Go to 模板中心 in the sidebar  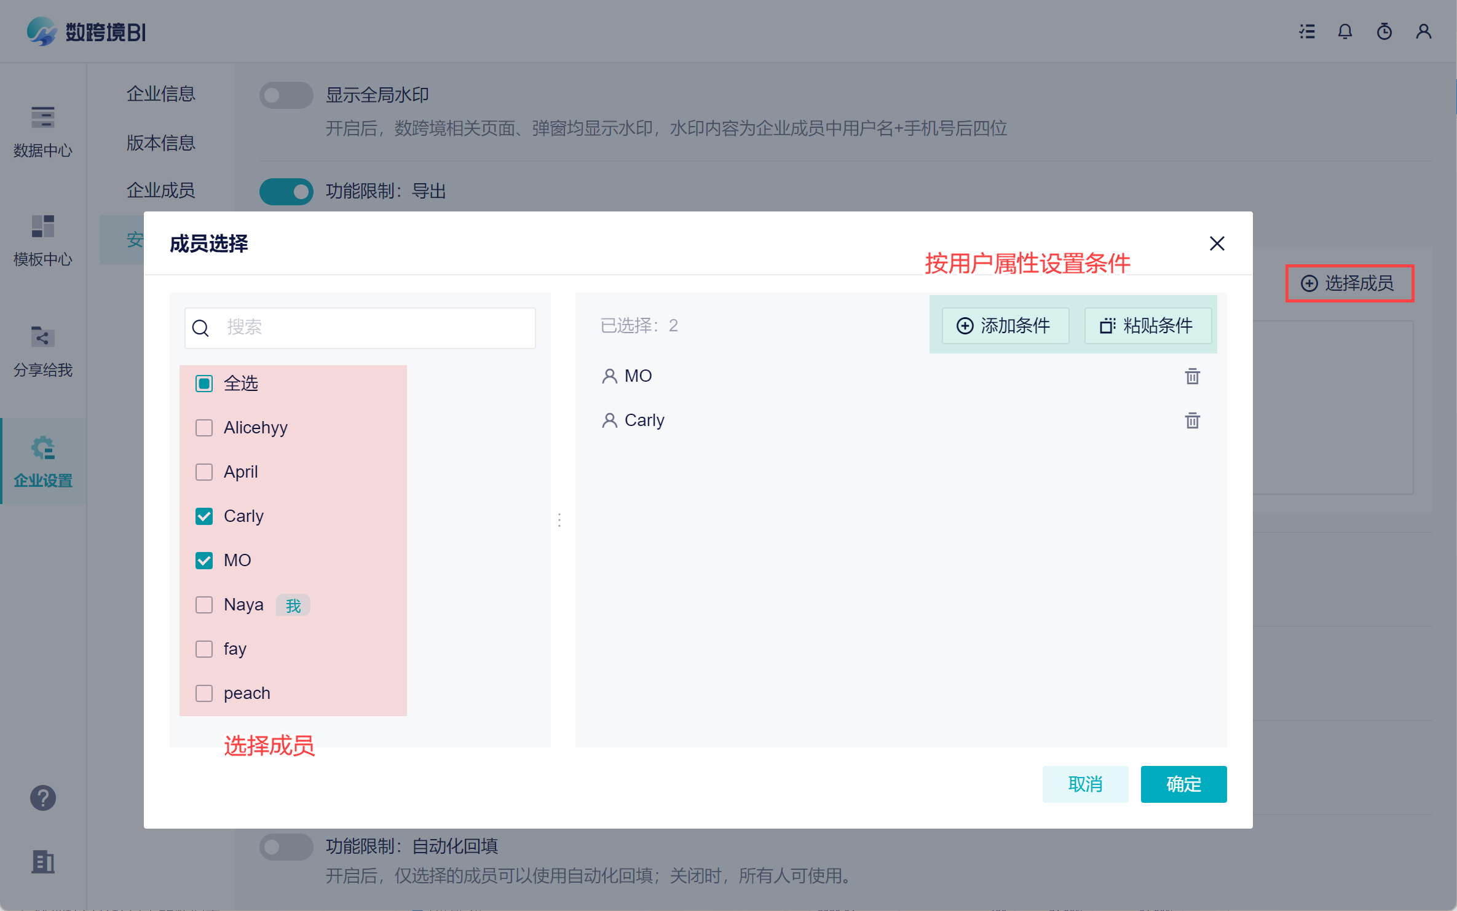click(43, 240)
